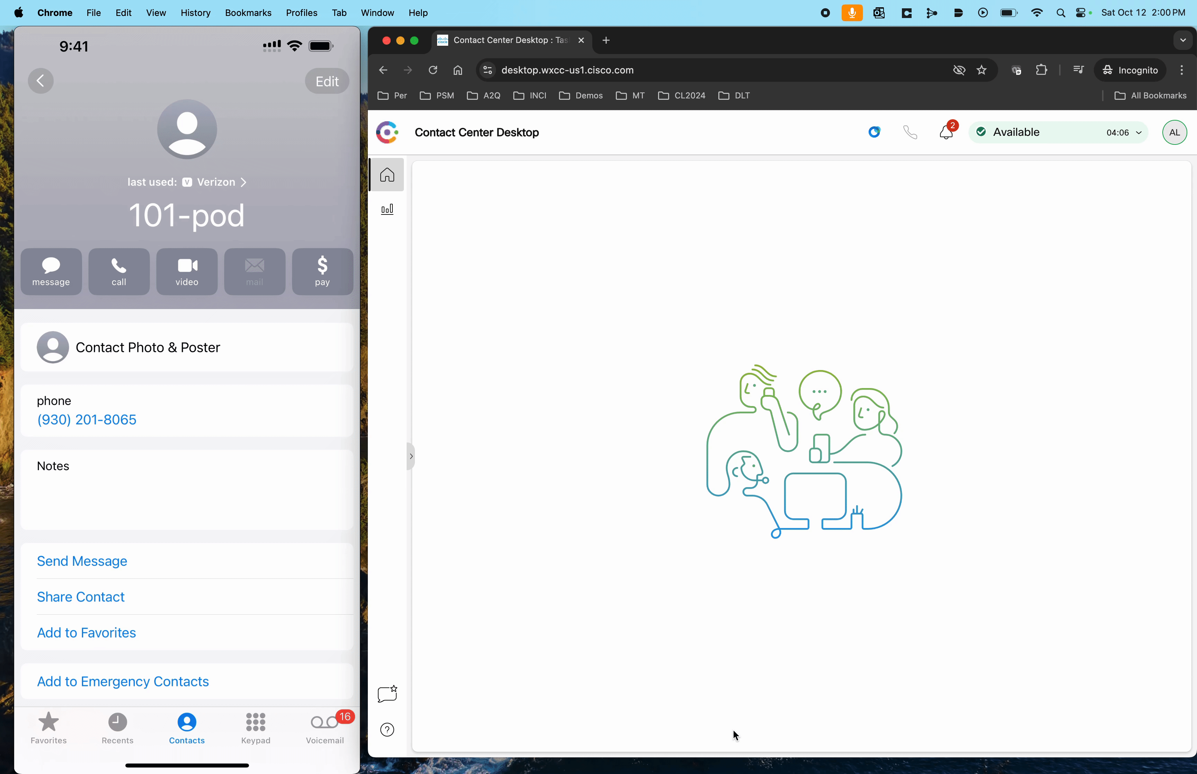Click the Webex app icon in header
This screenshot has height=774, width=1197.
(874, 132)
